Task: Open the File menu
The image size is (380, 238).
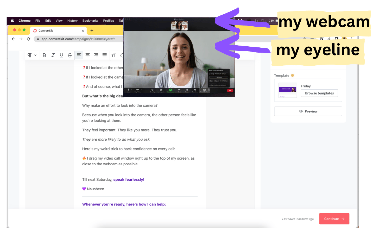Action: click(38, 21)
